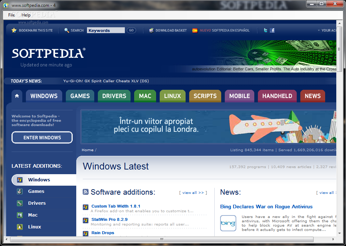Click the icon next to Custom Tab Width
Image resolution: width=346 pixels, height=246 pixels.
point(86,207)
